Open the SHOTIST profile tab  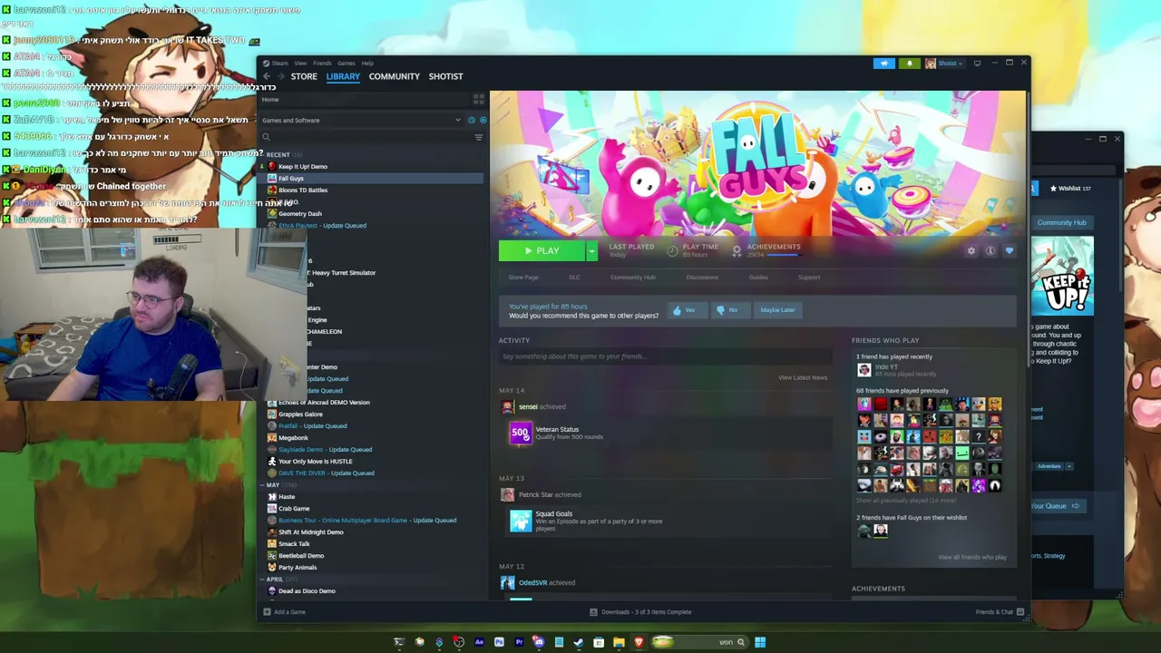click(x=445, y=76)
